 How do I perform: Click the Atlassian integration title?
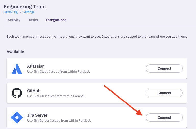click(x=36, y=66)
